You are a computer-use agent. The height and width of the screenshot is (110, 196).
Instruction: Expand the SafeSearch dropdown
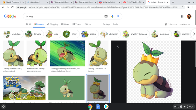[185, 24]
